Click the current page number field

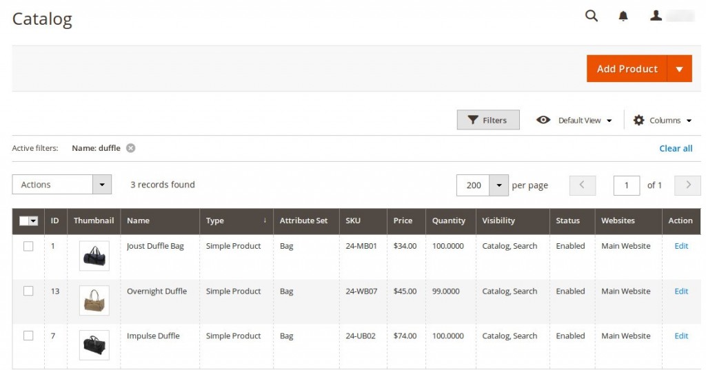coord(626,185)
